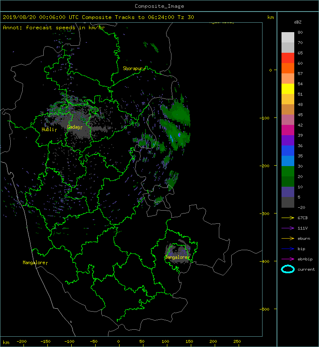Click the Bangalore station label
This screenshot has height=347, width=319.
[178, 257]
